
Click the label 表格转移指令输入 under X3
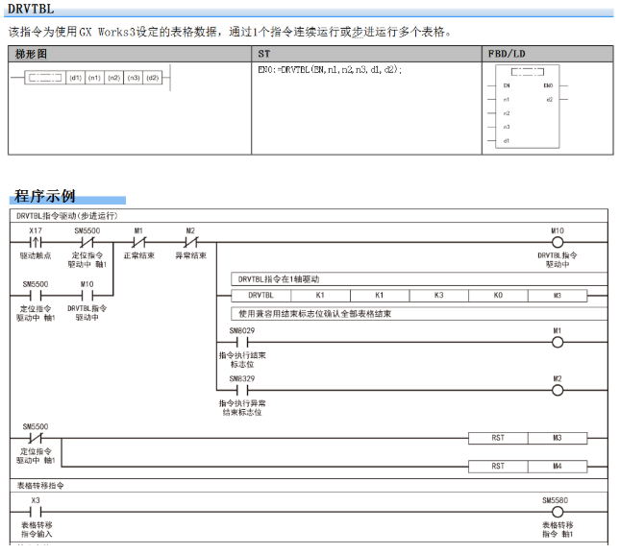(37, 530)
